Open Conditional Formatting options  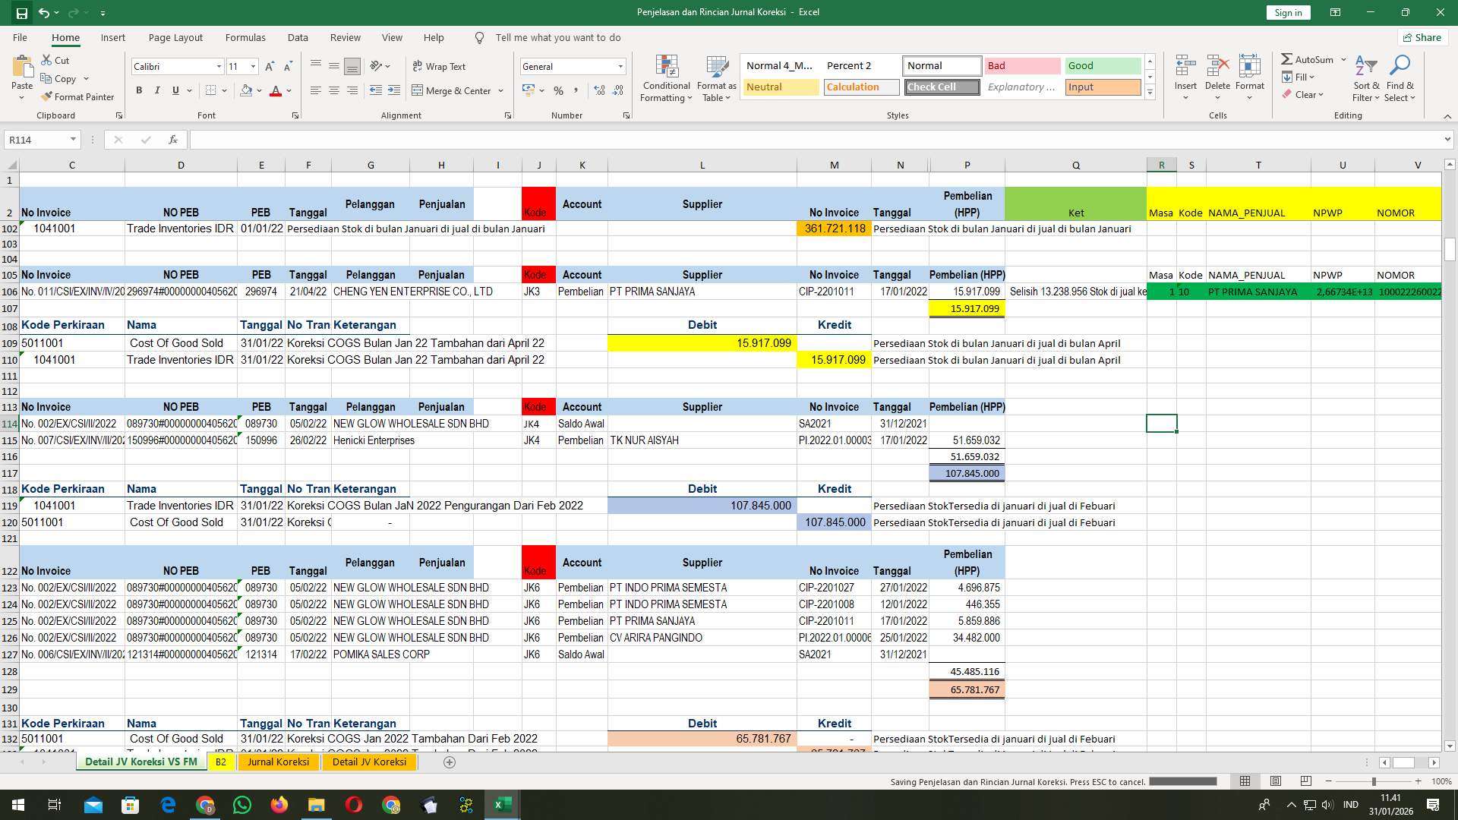[x=666, y=78]
